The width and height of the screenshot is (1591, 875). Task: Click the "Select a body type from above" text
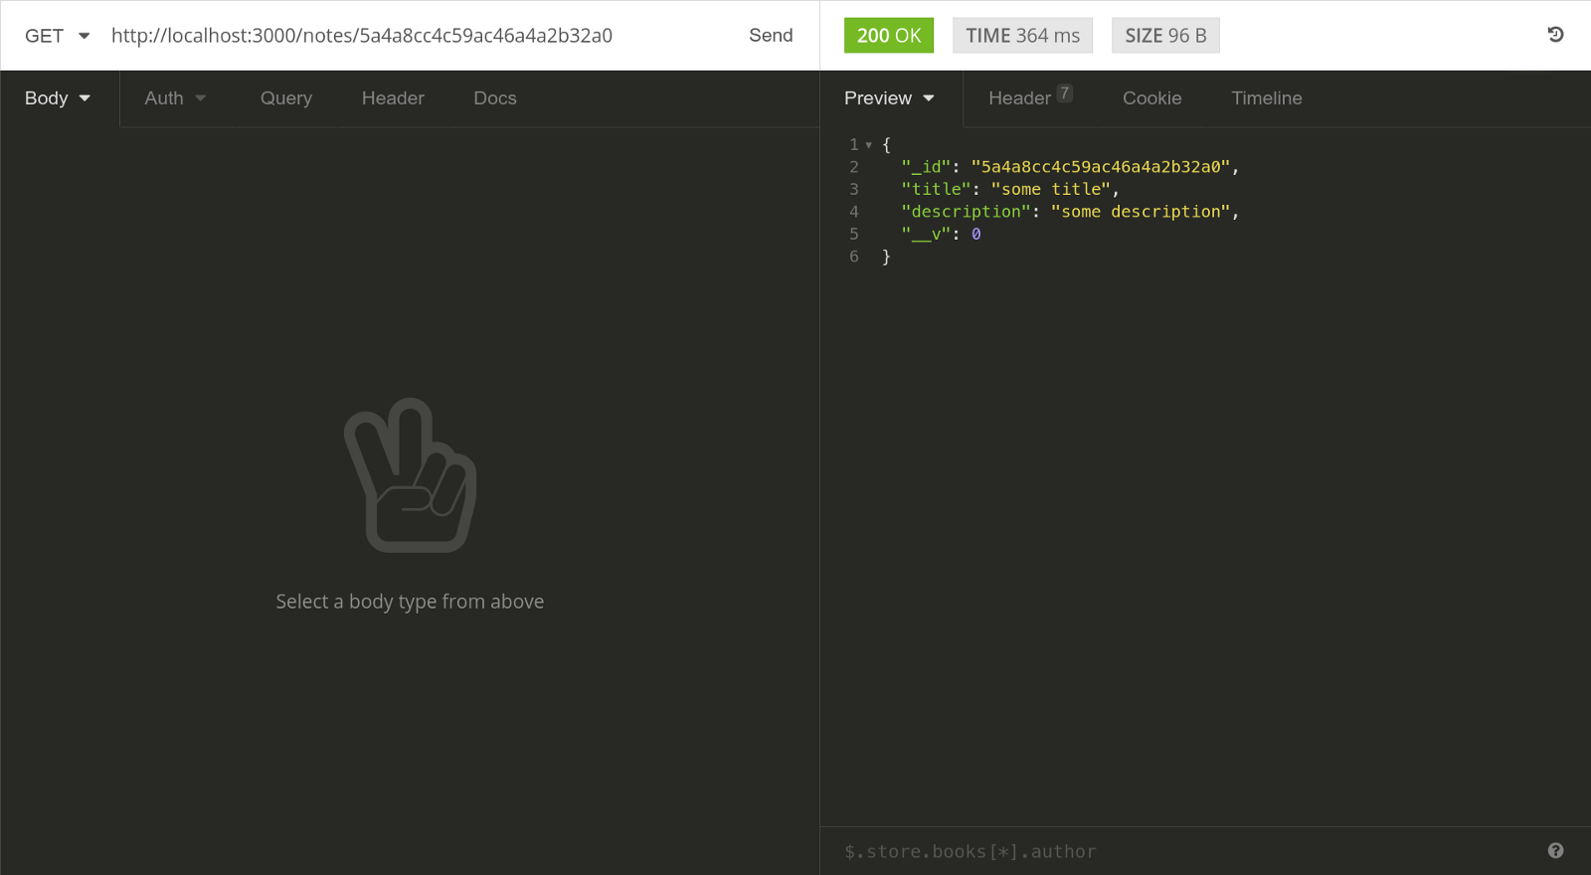coord(410,602)
